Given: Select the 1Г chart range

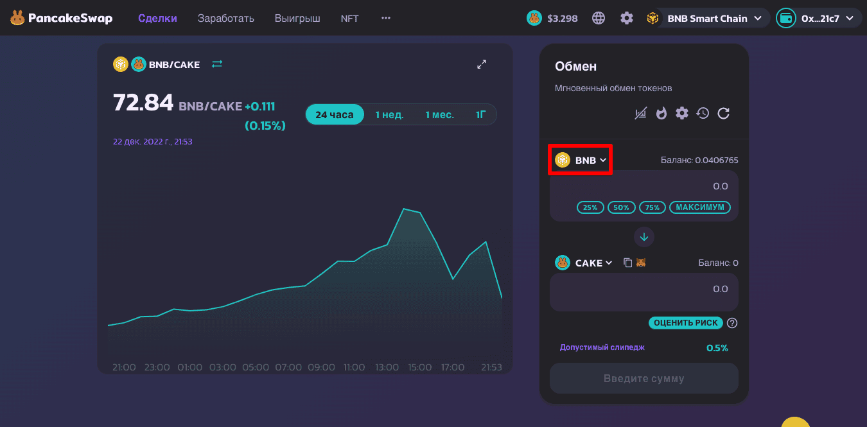Looking at the screenshot, I should pos(480,114).
